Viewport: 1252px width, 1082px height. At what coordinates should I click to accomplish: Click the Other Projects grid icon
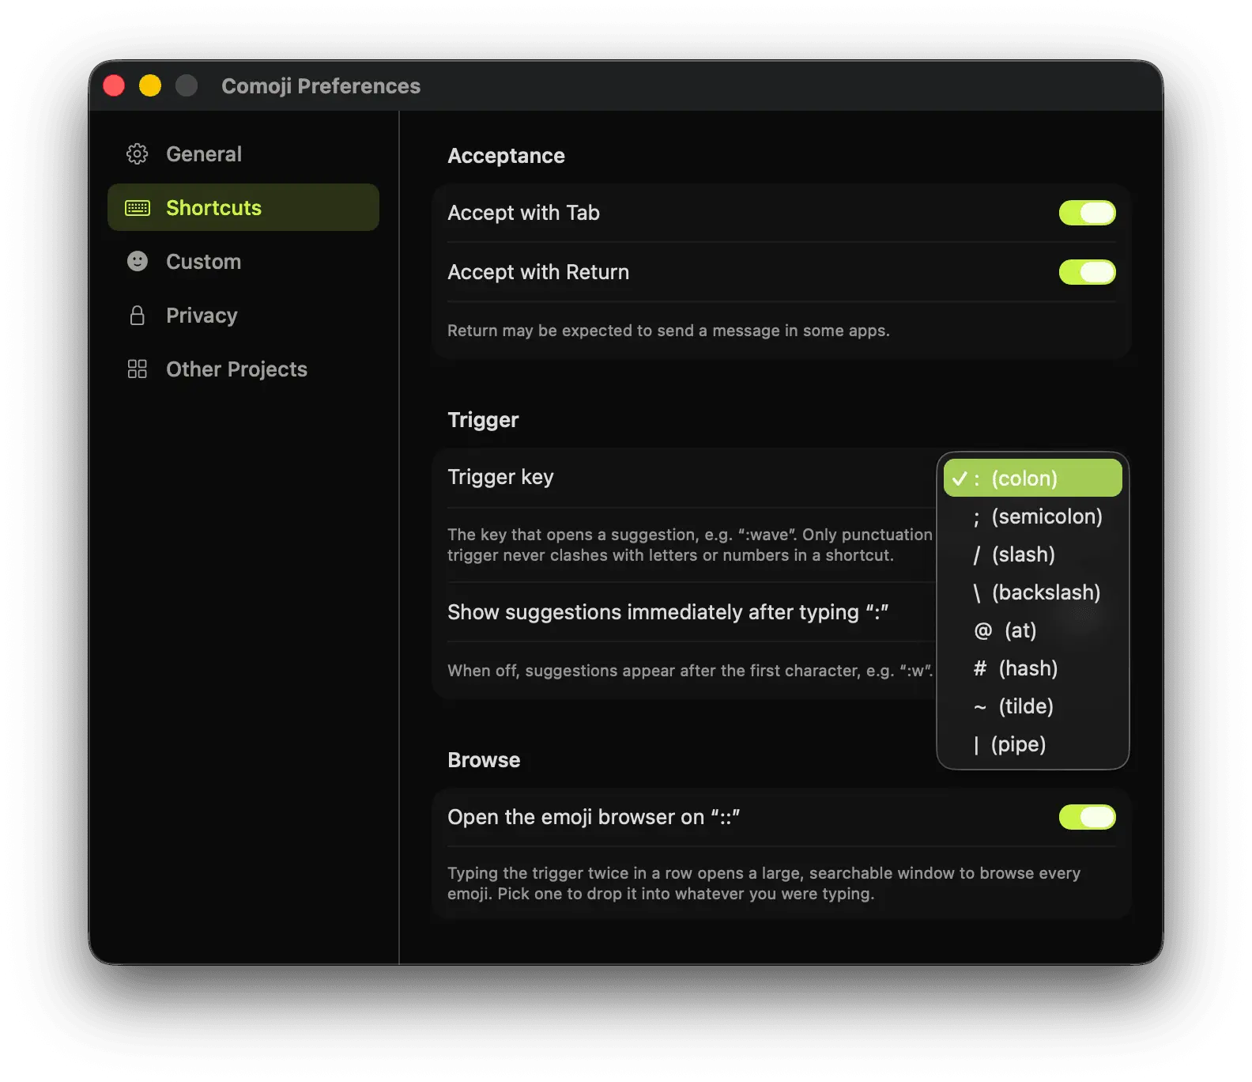pyautogui.click(x=138, y=369)
